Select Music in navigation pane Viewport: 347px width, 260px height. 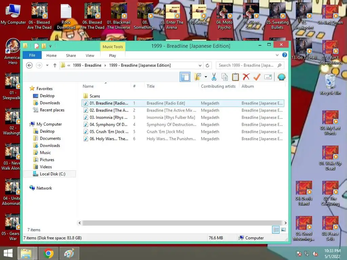[45, 153]
